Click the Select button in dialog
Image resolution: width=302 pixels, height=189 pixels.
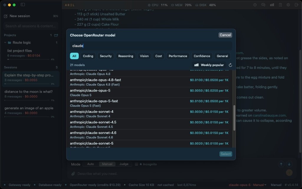tap(226, 154)
